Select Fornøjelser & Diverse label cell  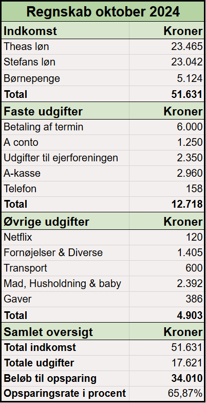65,253
